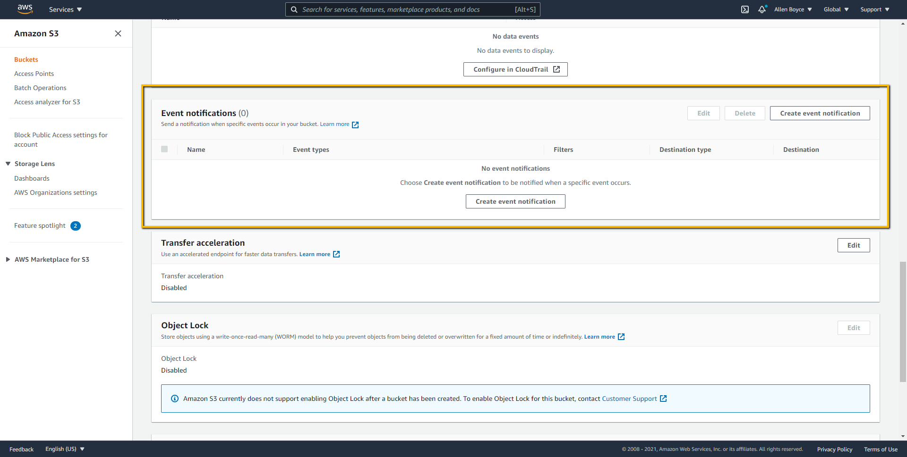
Task: Expand AWS Marketplace for S3 section
Action: tap(8, 259)
